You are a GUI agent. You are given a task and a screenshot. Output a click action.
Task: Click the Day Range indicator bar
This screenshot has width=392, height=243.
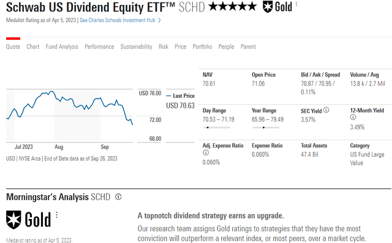coord(217,127)
